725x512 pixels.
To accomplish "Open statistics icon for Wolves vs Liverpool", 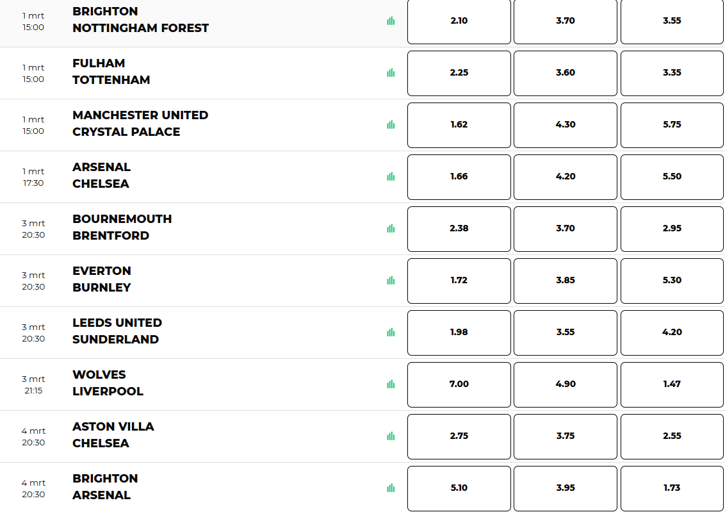I will (391, 384).
